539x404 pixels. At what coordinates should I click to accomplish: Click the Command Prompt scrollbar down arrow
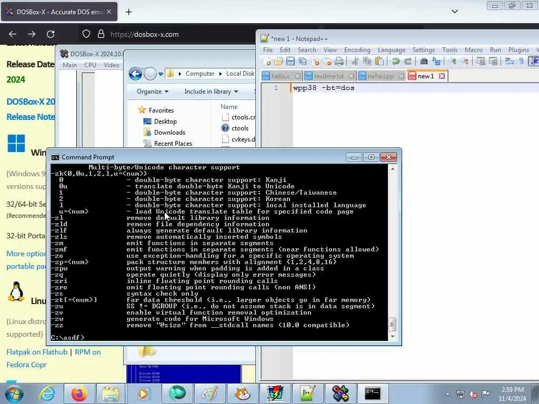(x=393, y=337)
